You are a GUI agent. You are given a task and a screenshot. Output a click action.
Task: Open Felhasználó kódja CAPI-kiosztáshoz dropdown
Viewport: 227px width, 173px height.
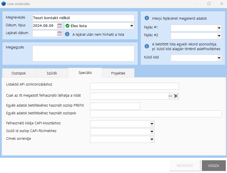click(x=152, y=124)
